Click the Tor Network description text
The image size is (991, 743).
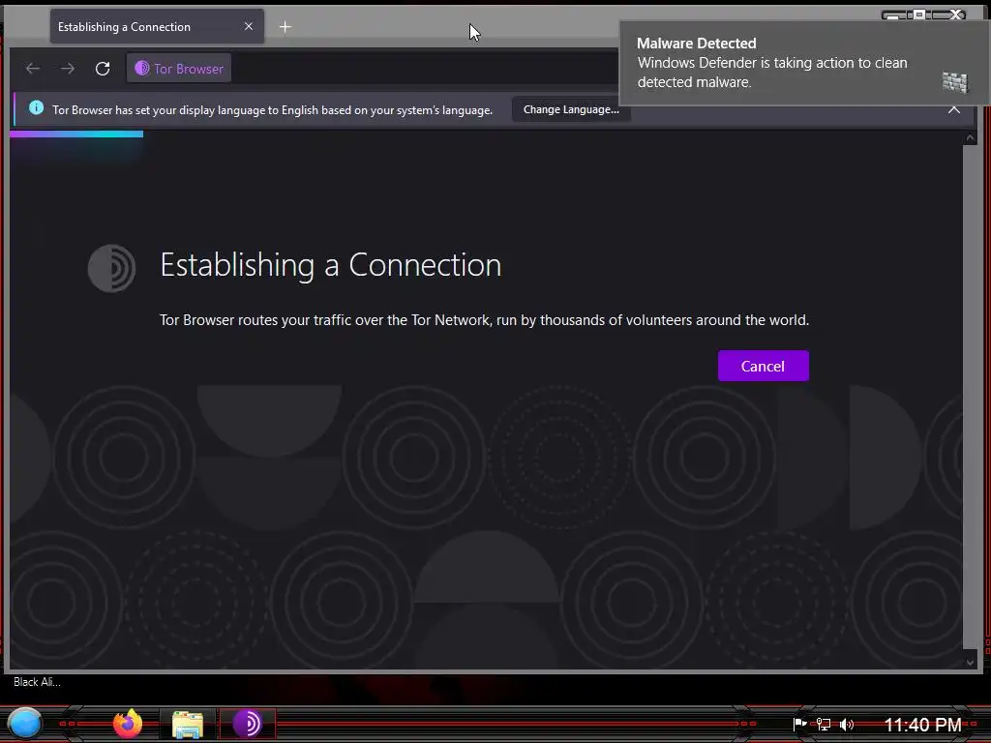tap(484, 320)
